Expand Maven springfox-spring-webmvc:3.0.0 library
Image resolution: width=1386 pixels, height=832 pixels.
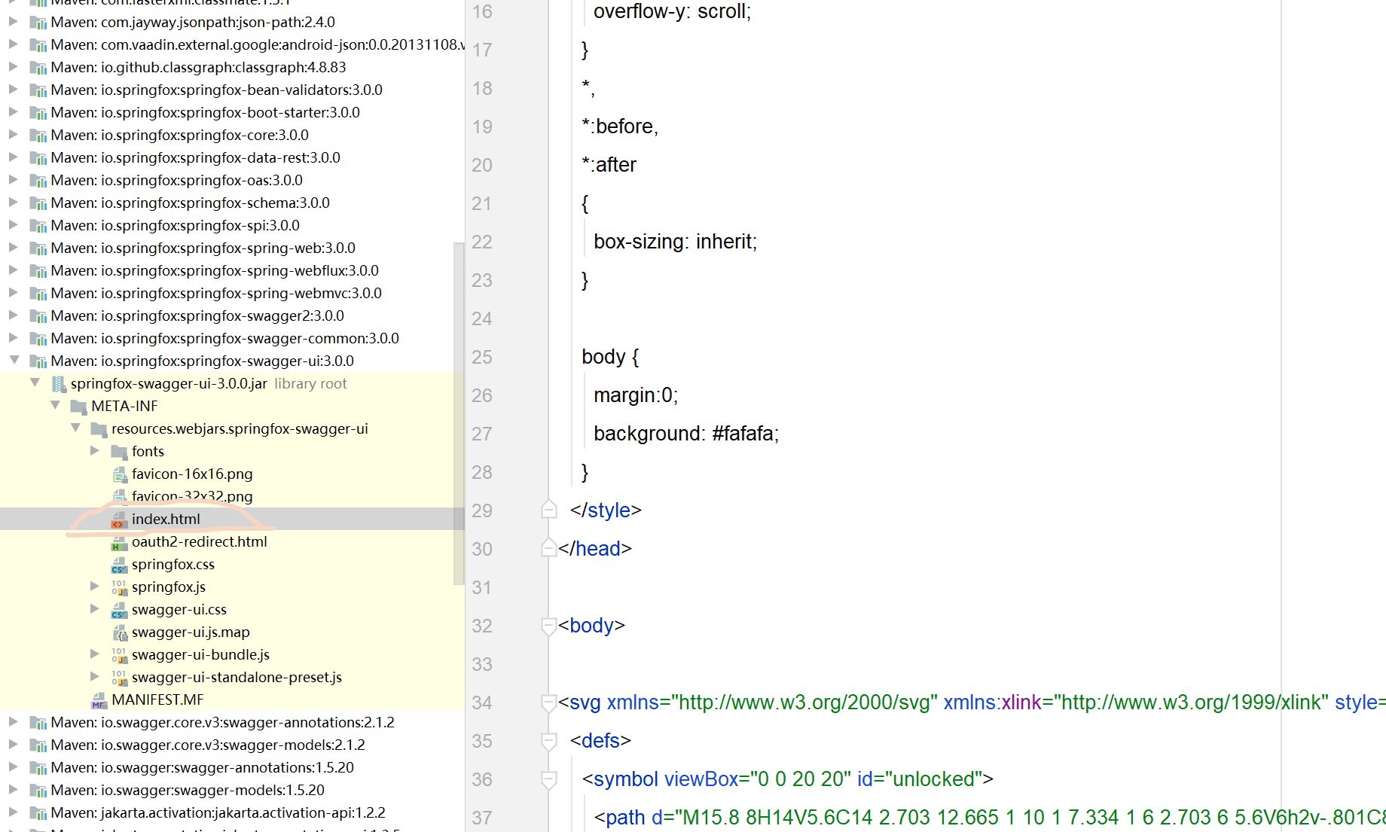(x=14, y=292)
